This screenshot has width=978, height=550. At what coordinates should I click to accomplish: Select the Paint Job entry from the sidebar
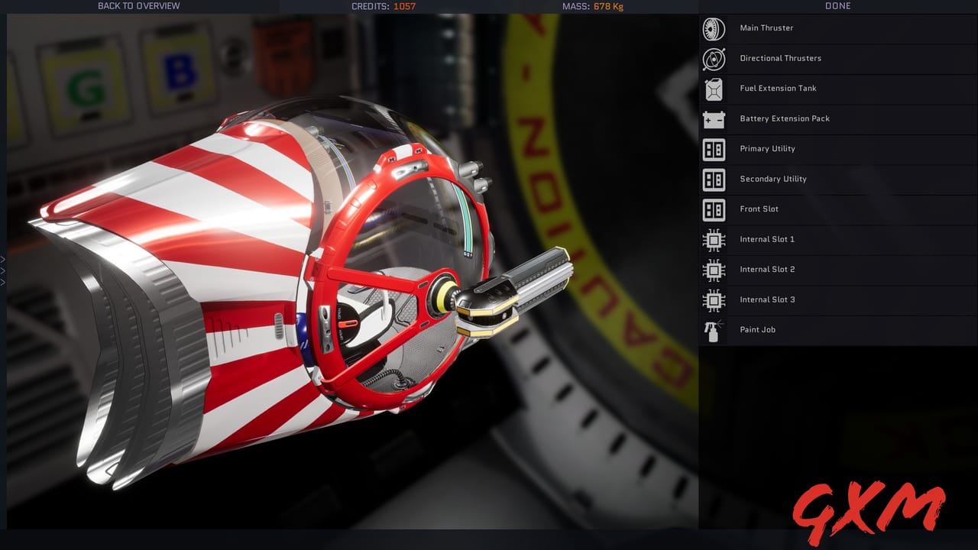point(756,329)
